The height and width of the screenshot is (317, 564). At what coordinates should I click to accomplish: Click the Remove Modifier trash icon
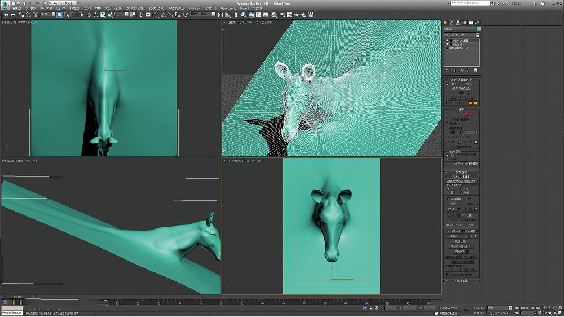tap(468, 70)
